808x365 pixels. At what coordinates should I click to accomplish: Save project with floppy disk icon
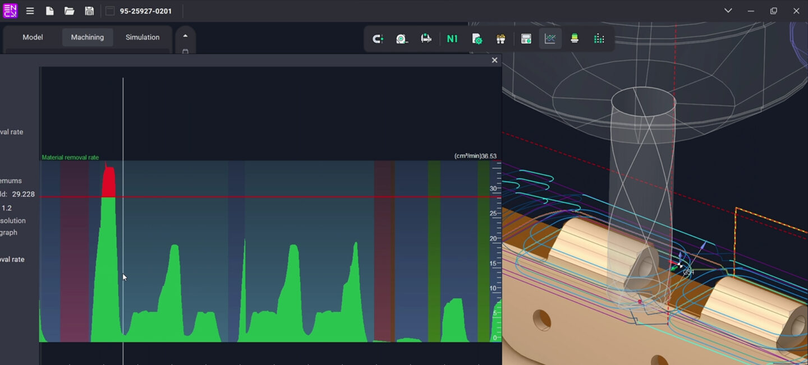[89, 11]
